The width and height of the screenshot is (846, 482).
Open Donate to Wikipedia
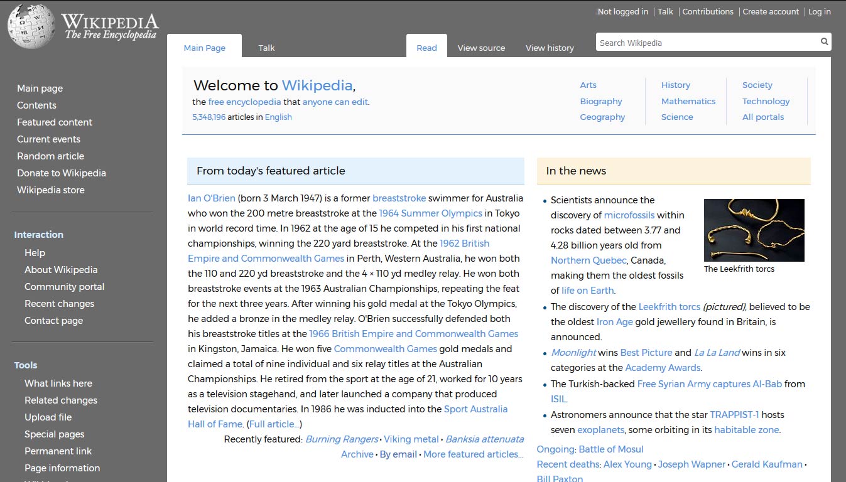click(x=61, y=173)
